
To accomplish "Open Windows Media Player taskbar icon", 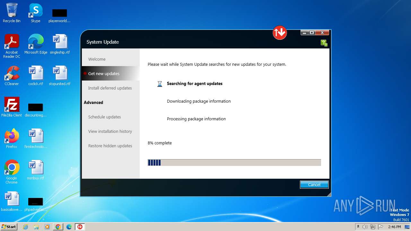I will (x=47, y=227).
